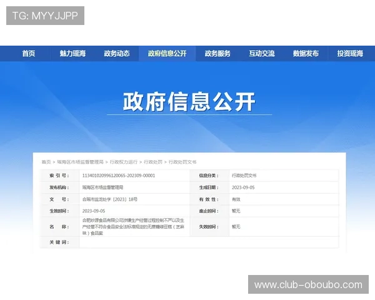Select index number 113401020996120065-202309-00001
The image size is (375, 300).
119,176
